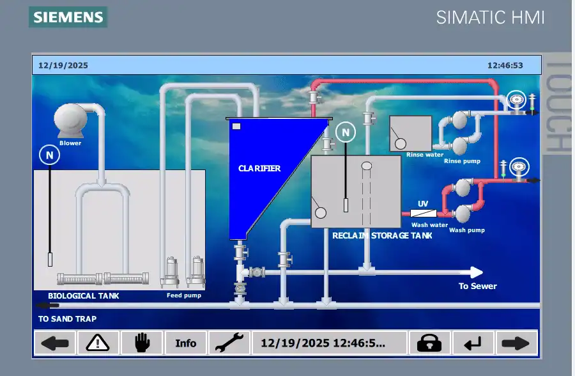Go to next screen with forward arrow
The height and width of the screenshot is (376, 575).
coord(516,343)
